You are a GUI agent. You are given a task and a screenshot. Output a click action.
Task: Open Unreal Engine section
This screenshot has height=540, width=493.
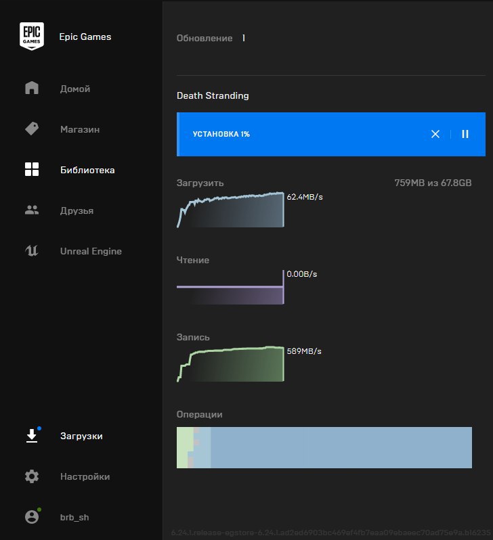[91, 252]
